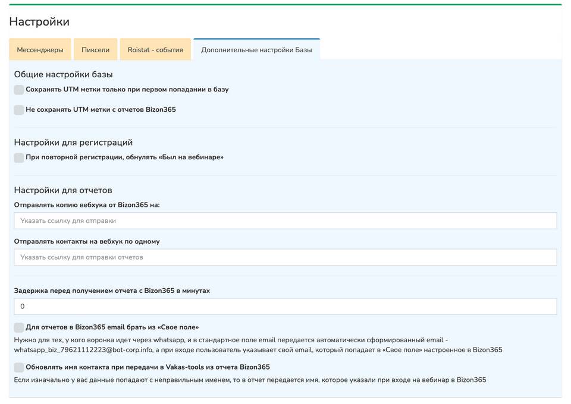Click the Настройки page heading
The width and height of the screenshot is (571, 404).
[39, 22]
